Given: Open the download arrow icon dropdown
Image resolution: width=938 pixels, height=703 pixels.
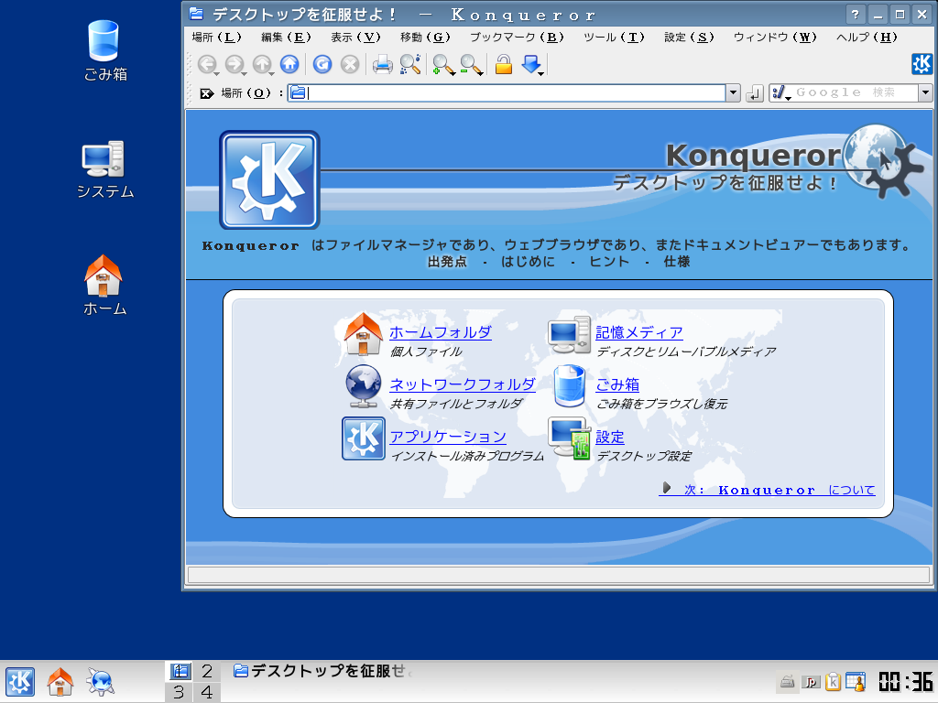Looking at the screenshot, I should click(540, 73).
